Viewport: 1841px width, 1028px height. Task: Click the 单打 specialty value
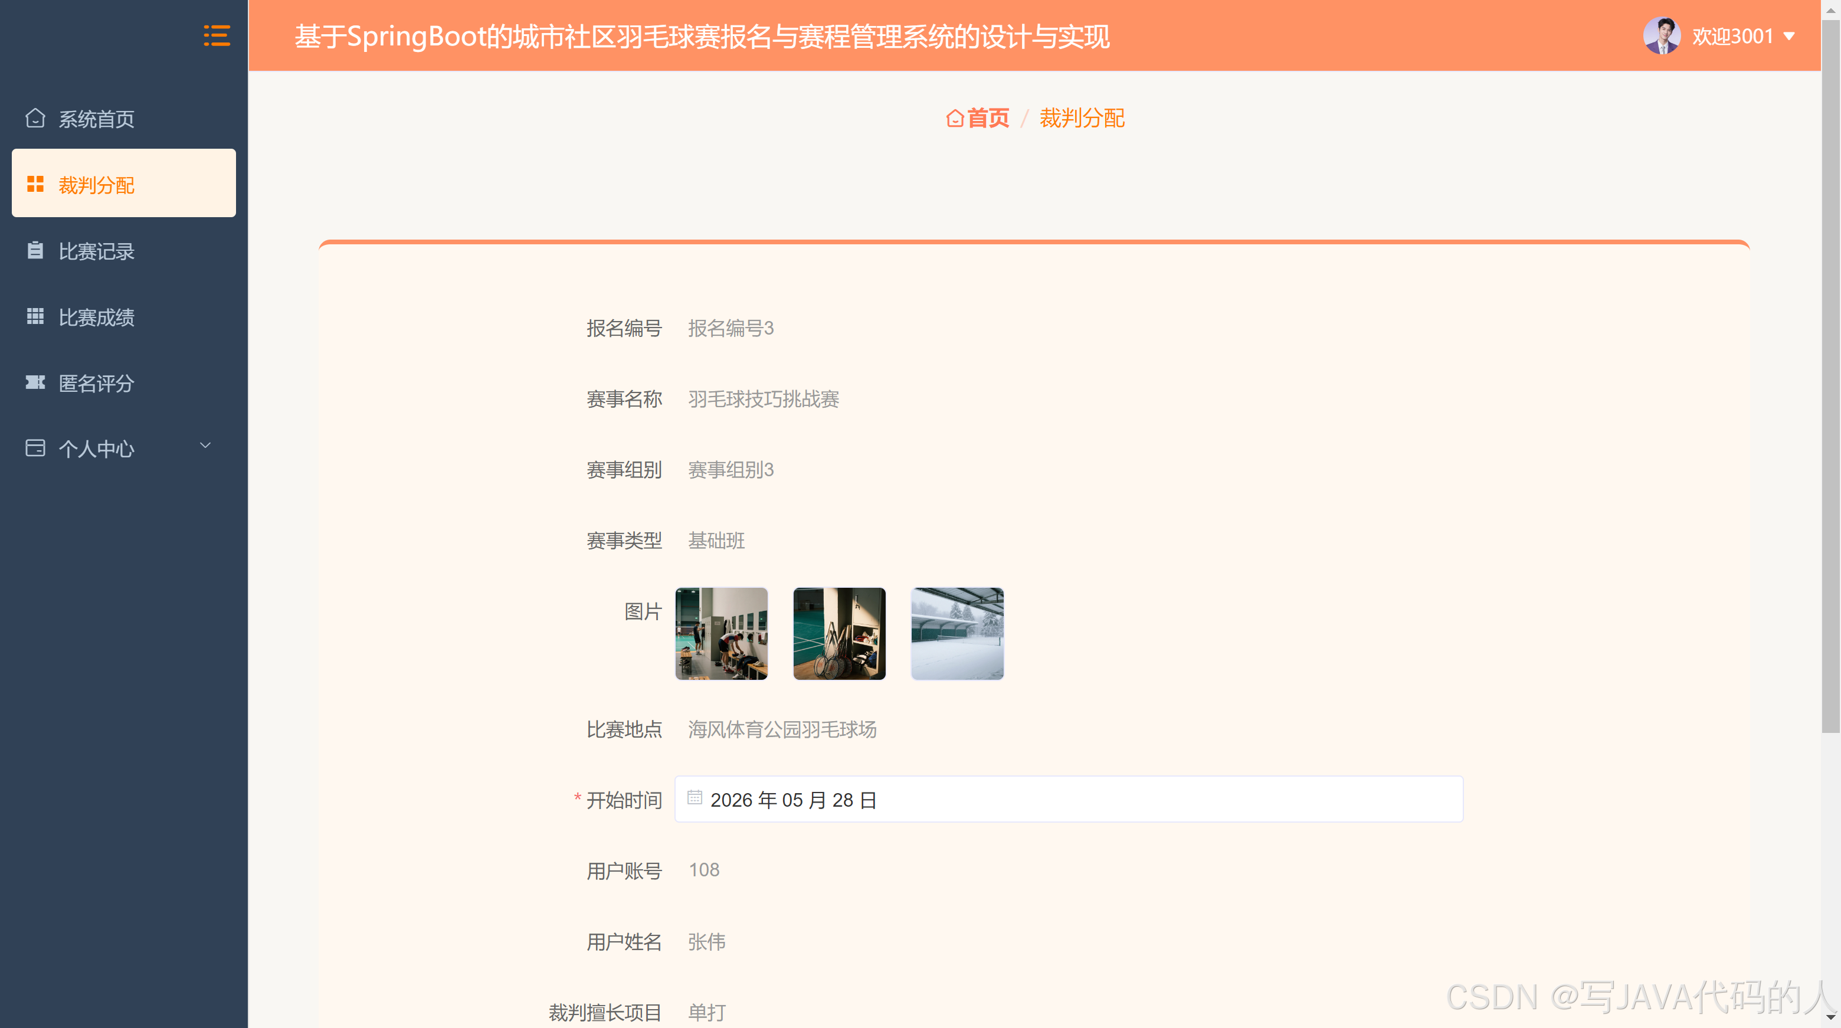706,1012
